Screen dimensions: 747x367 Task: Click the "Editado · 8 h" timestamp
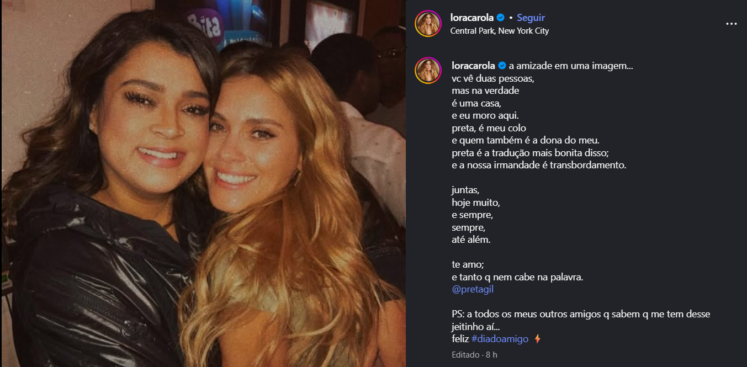click(x=474, y=355)
